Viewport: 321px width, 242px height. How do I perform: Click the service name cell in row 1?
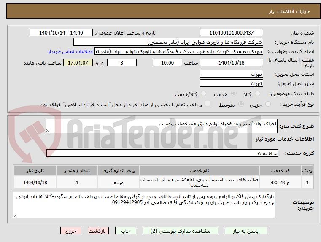pos(199,183)
